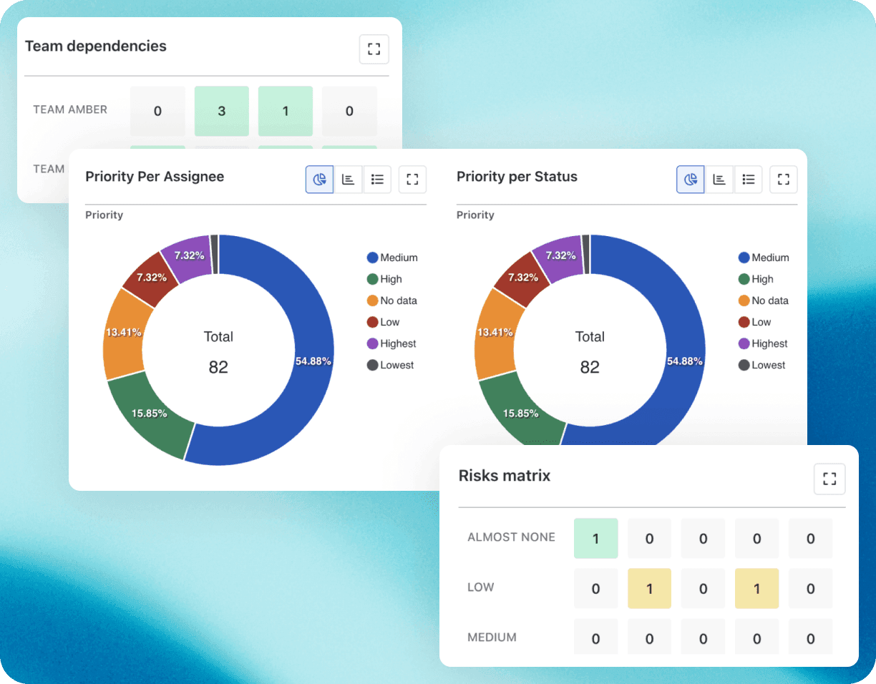The height and width of the screenshot is (684, 876).
Task: Toggle Lowest legend in Priority Per Assignee
Action: pyautogui.click(x=391, y=365)
